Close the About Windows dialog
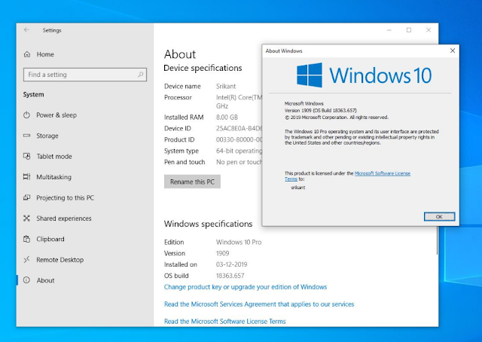Screen dimensions: 482x342 coord(453,50)
